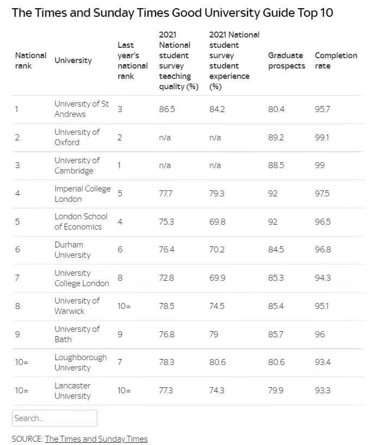Click London School of Economics cell

(x=81, y=221)
